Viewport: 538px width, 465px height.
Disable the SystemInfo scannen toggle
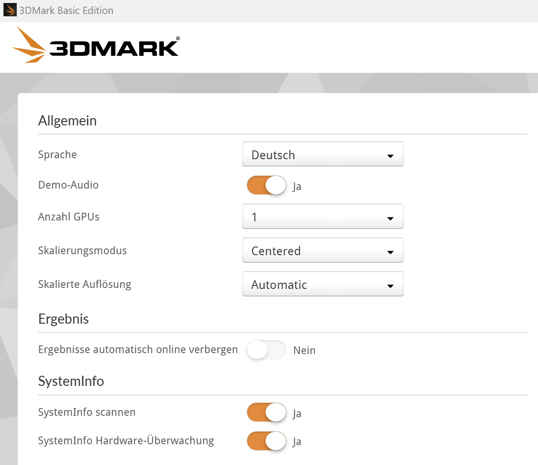267,412
